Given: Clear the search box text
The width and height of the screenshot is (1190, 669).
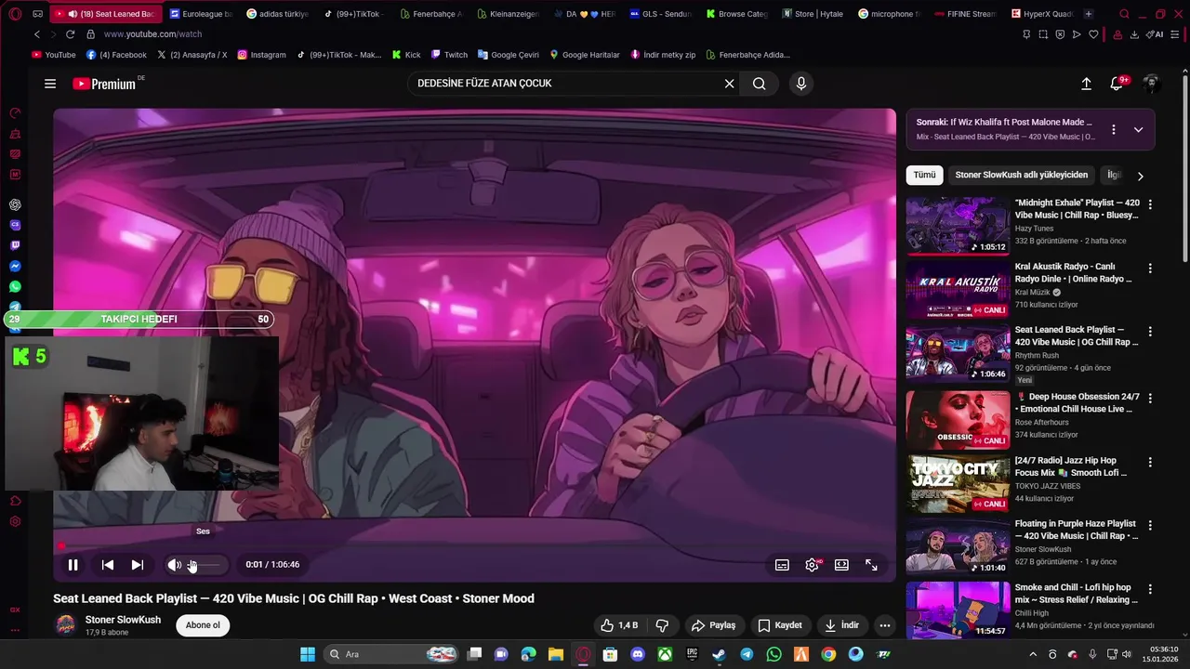Looking at the screenshot, I should (x=729, y=84).
